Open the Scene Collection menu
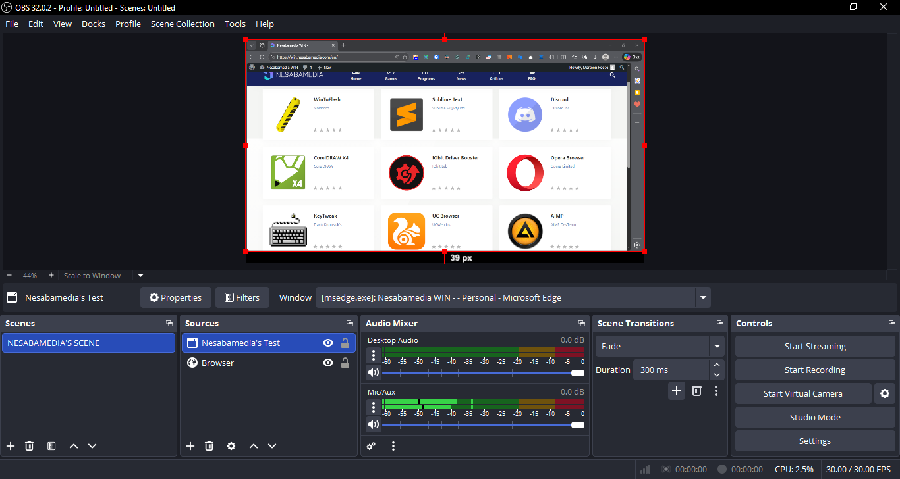 (183, 24)
